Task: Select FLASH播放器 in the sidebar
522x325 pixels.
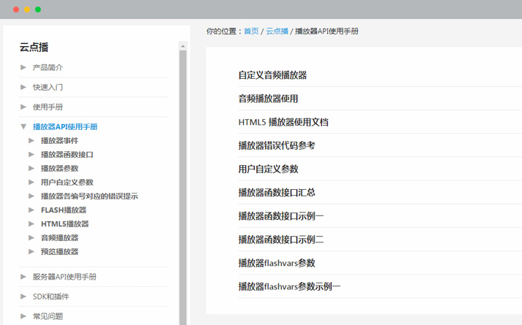Action: pyautogui.click(x=63, y=210)
